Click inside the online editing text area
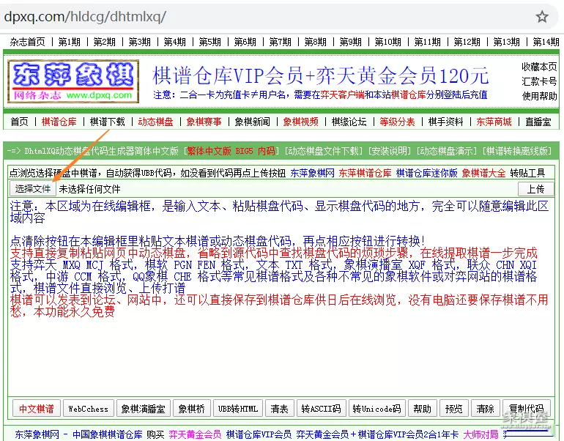 [x=281, y=352]
